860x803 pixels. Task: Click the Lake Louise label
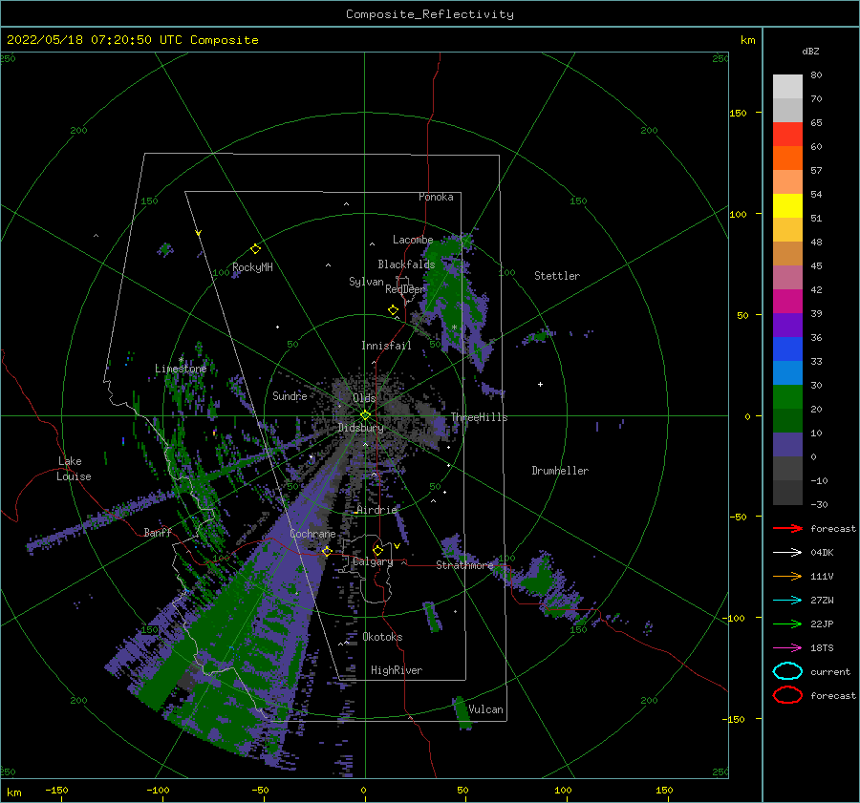point(74,469)
